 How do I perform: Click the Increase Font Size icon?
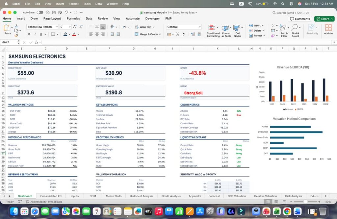click(x=75, y=27)
